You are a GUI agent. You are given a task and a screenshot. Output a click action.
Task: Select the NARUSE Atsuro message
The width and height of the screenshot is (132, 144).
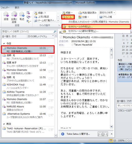(x=28, y=108)
